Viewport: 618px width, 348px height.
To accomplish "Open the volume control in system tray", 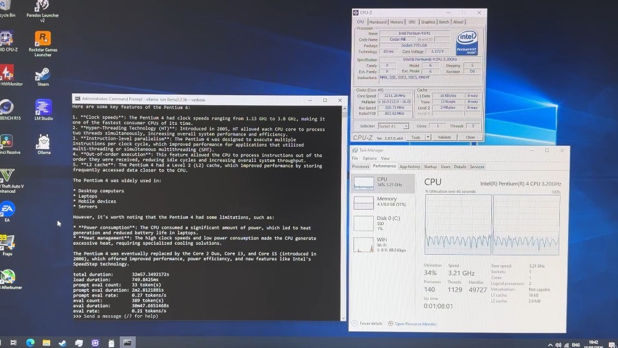I will click(x=558, y=345).
